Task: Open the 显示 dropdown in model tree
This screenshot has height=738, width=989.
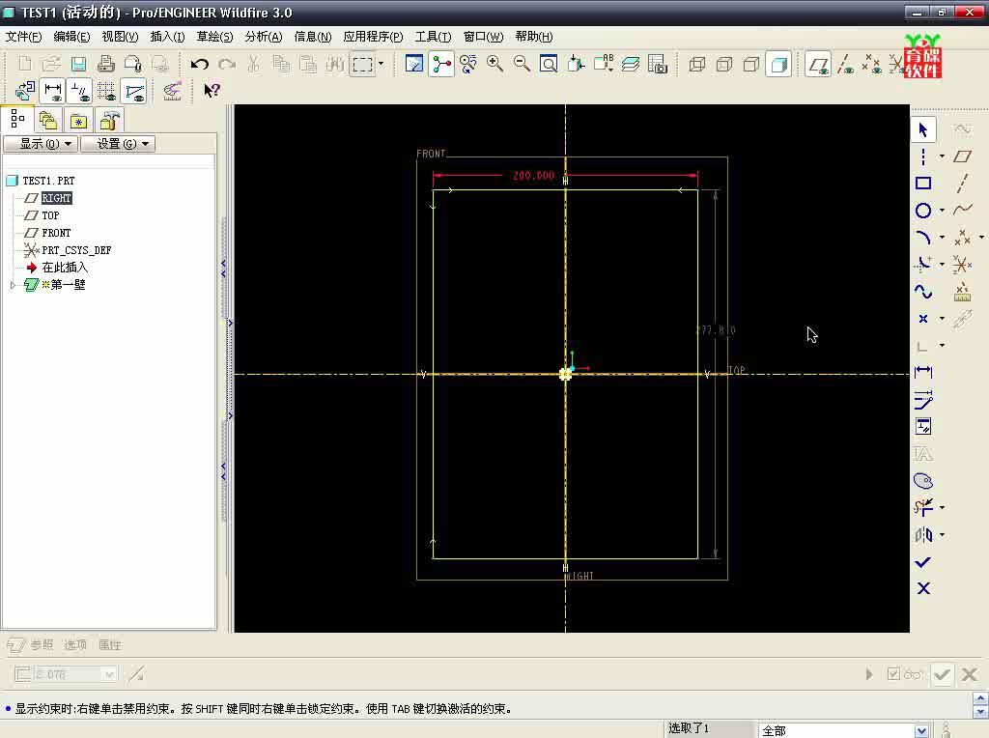Action: click(x=41, y=144)
